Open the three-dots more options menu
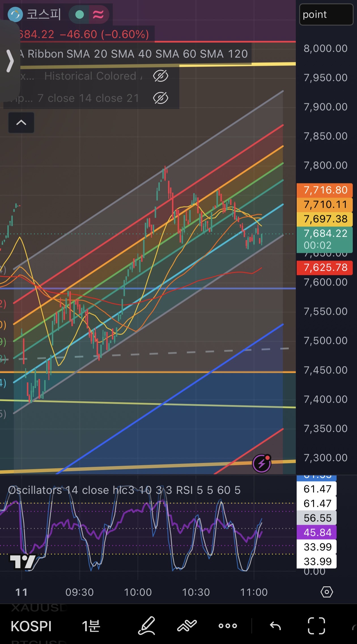Screen dimensions: 357x644 click(228, 626)
